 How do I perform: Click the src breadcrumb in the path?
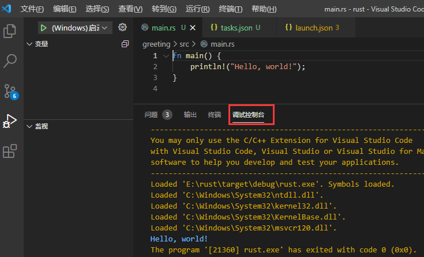coord(183,44)
